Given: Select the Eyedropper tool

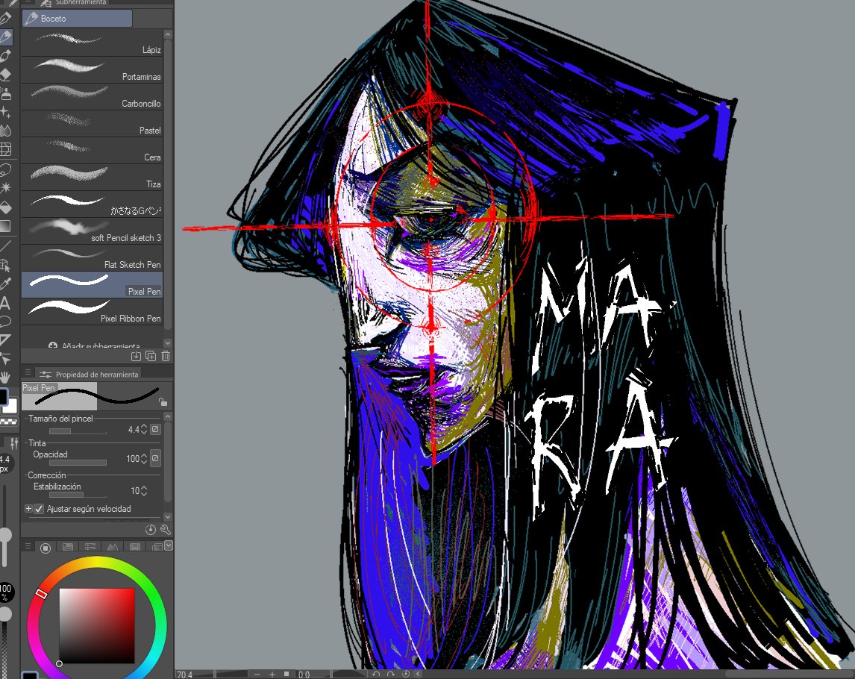Looking at the screenshot, I should (x=5, y=284).
